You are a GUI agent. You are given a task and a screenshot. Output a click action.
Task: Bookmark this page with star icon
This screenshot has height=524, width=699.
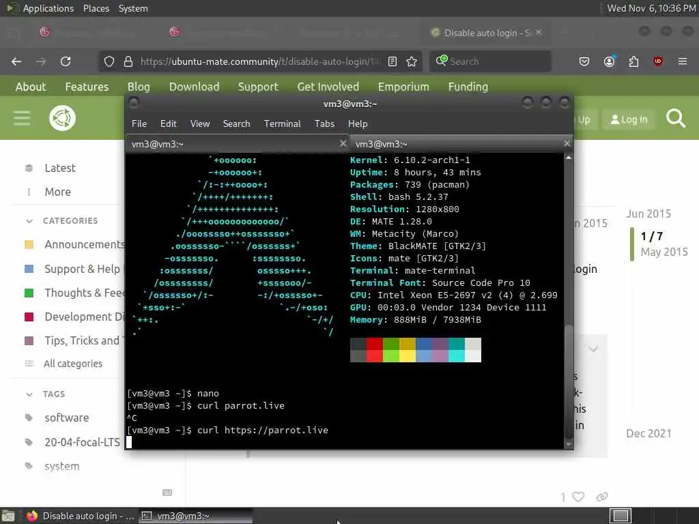coord(412,61)
